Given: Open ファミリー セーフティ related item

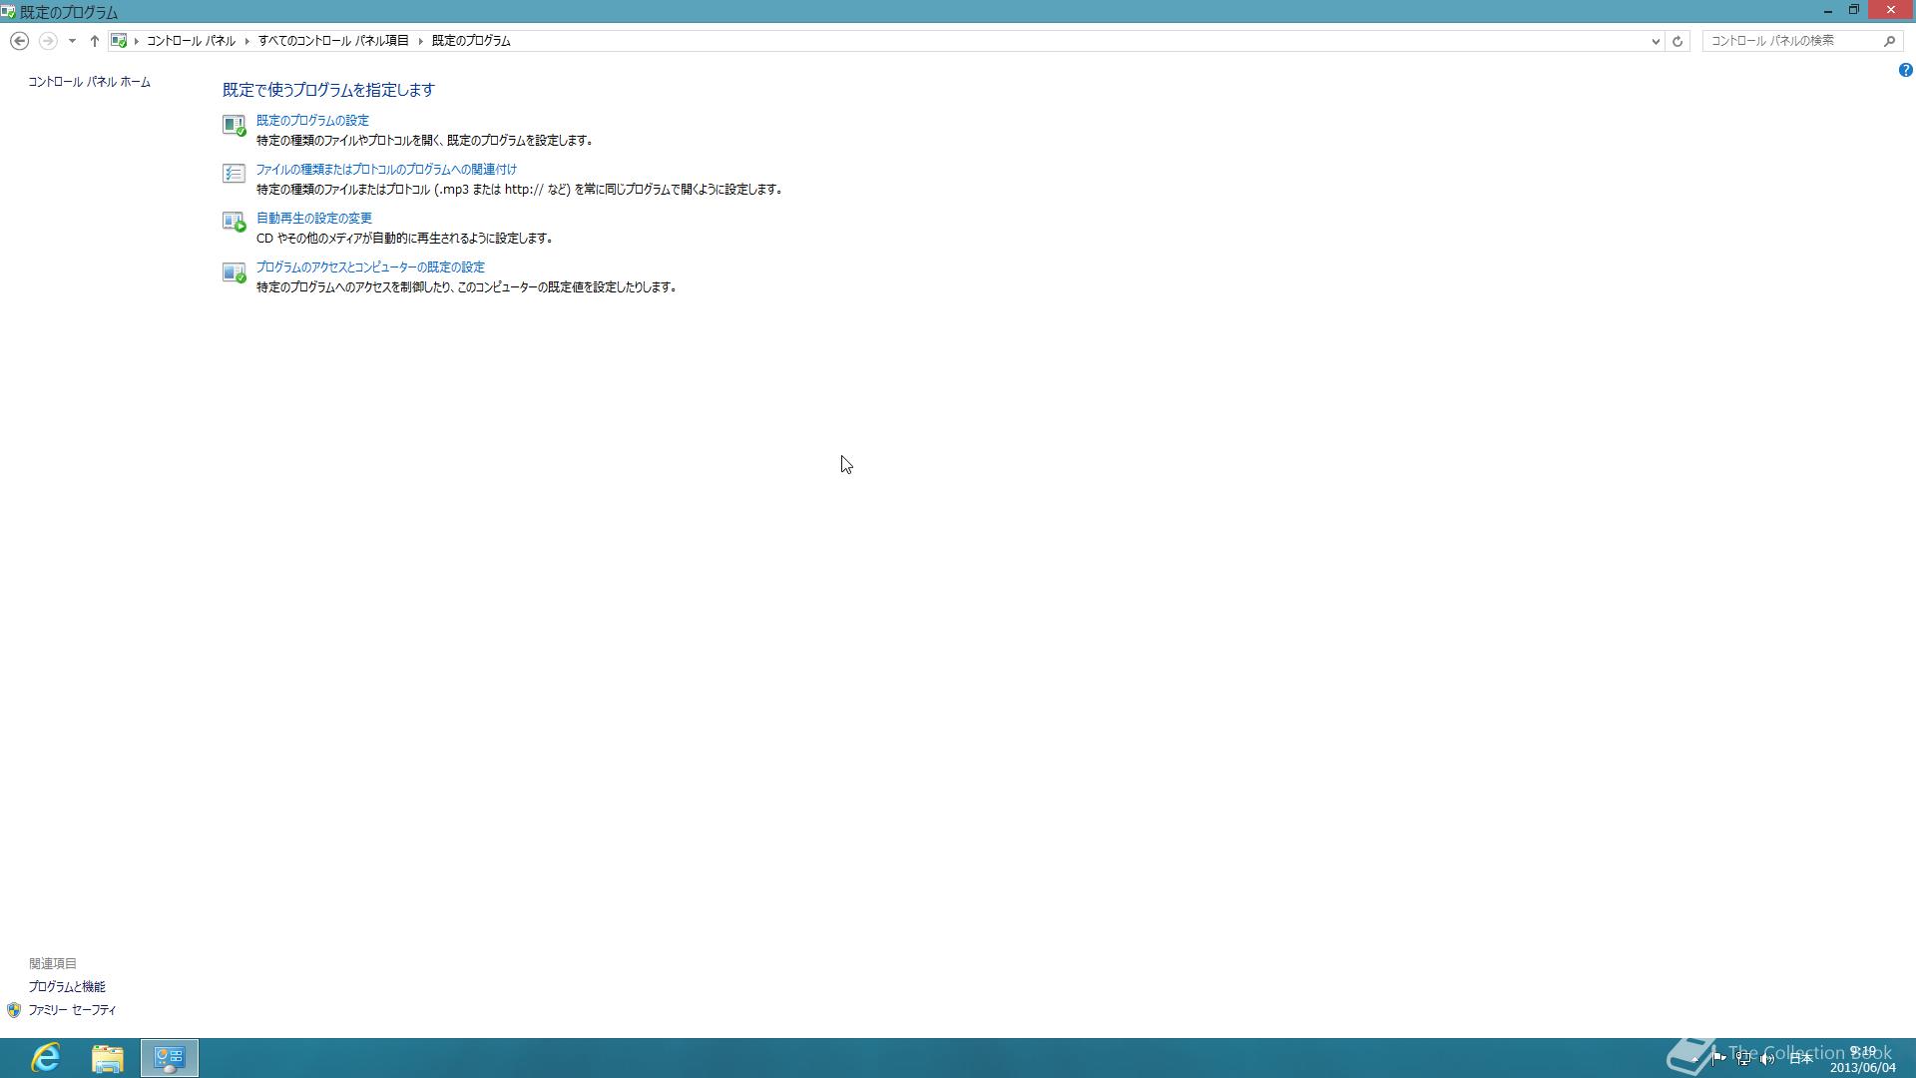Looking at the screenshot, I should pos(72,1010).
